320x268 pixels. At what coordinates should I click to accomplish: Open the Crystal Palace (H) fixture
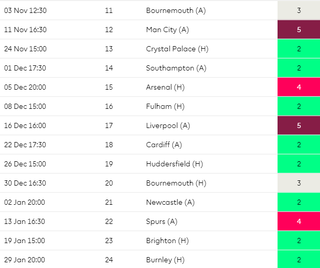pyautogui.click(x=177, y=49)
